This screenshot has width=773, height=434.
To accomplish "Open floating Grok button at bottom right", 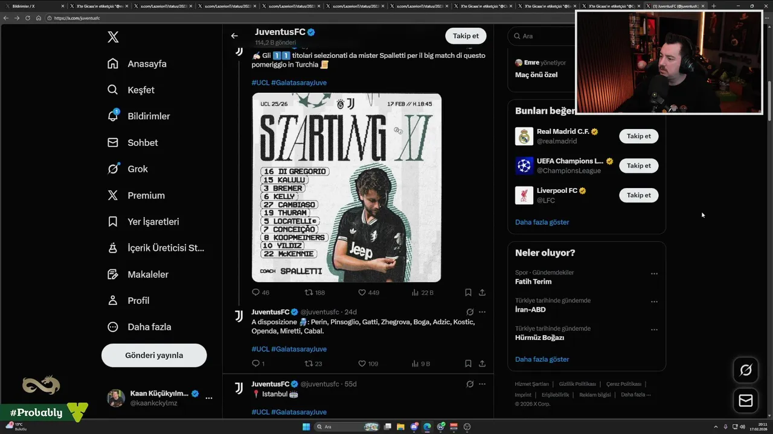I will [x=746, y=370].
